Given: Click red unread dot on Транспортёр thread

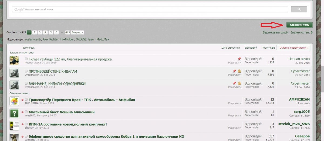Looking at the screenshot, I should (x=22, y=100).
